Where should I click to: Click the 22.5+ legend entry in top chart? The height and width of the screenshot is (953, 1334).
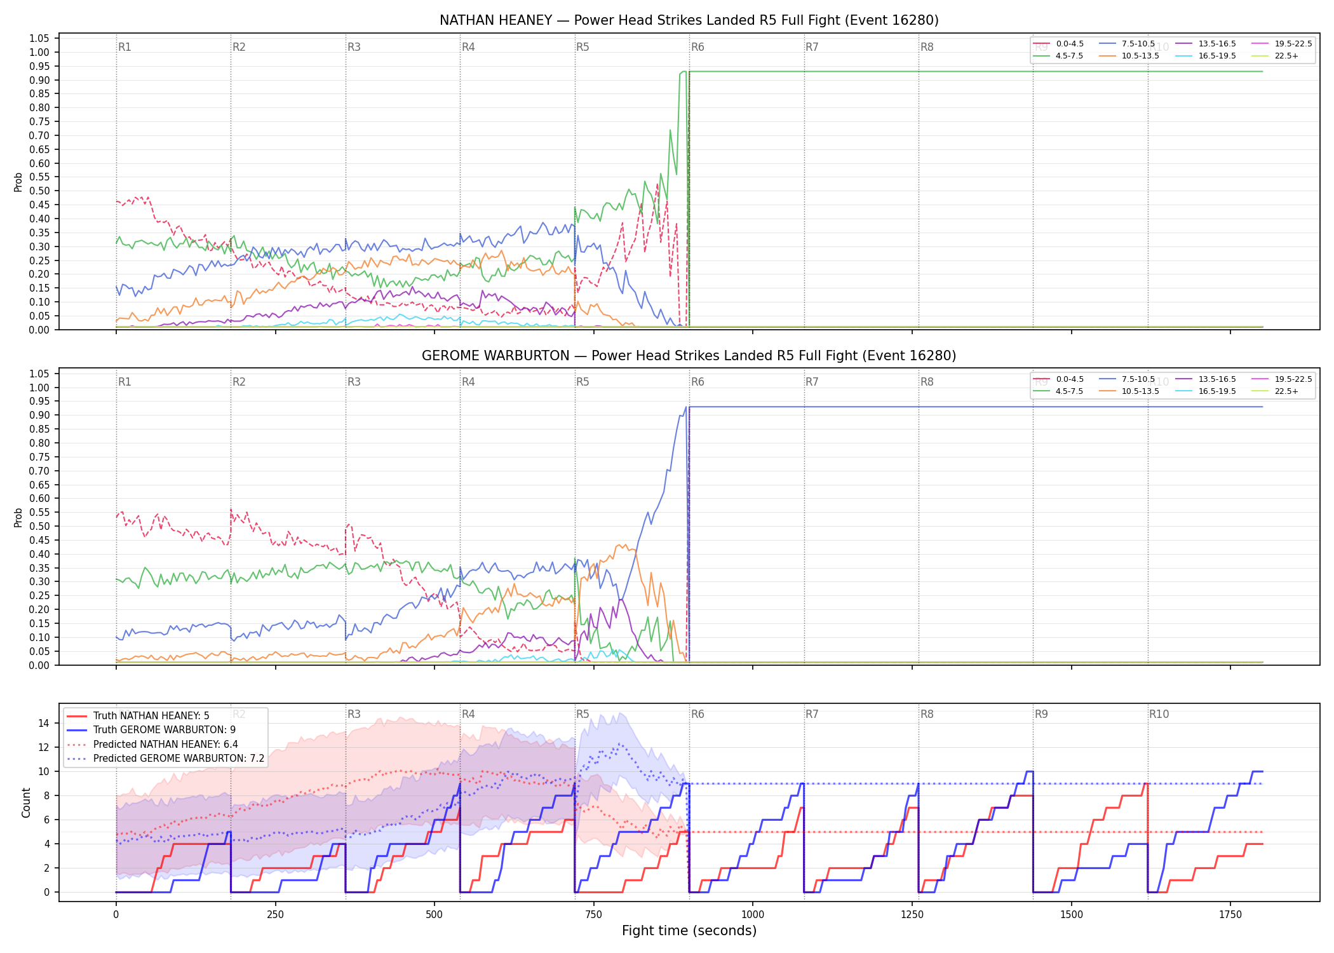tap(1275, 56)
